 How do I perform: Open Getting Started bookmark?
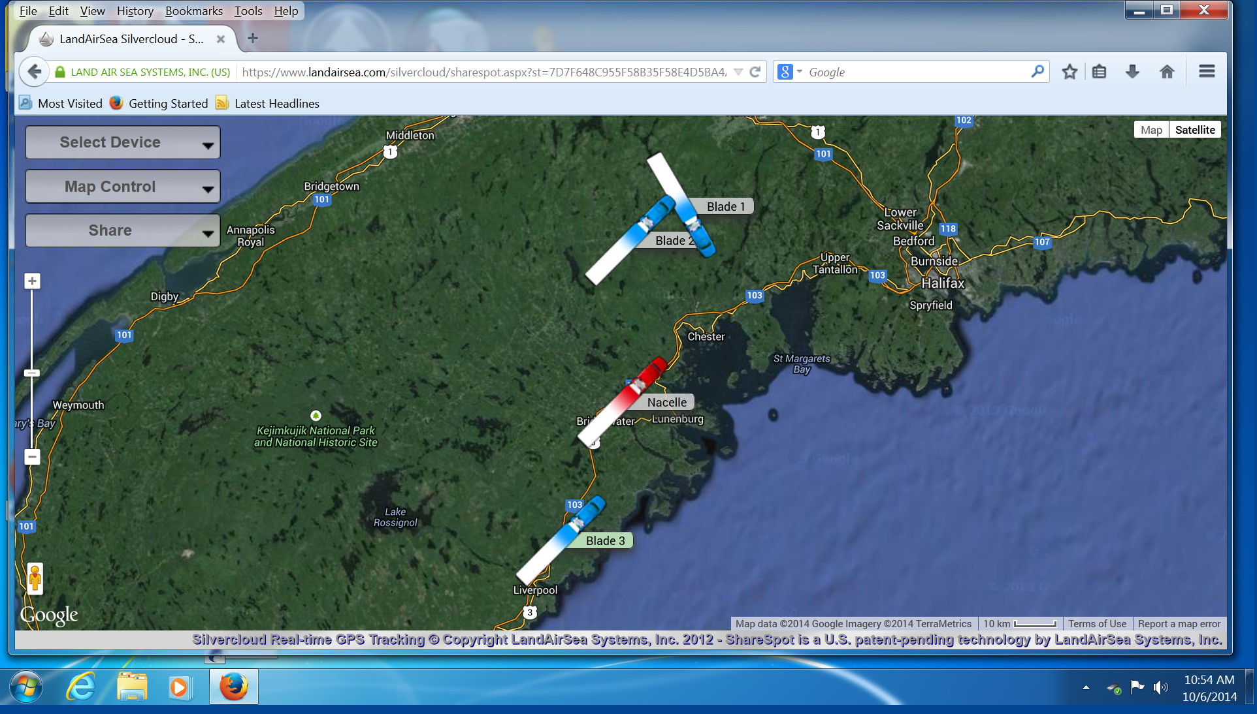(x=159, y=103)
